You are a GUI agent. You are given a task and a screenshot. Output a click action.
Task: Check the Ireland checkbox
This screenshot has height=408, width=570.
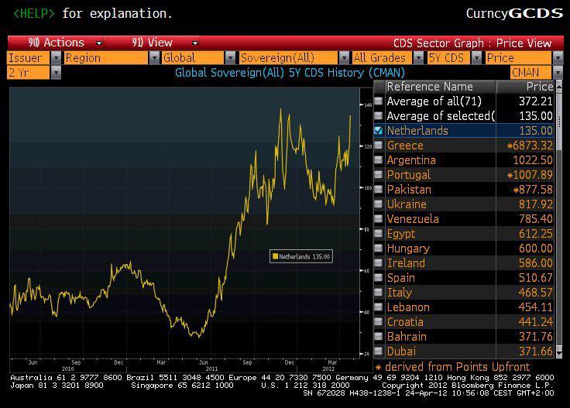tap(379, 263)
